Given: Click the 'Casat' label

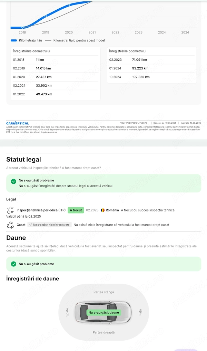Looking at the screenshot, I should click(21, 225).
